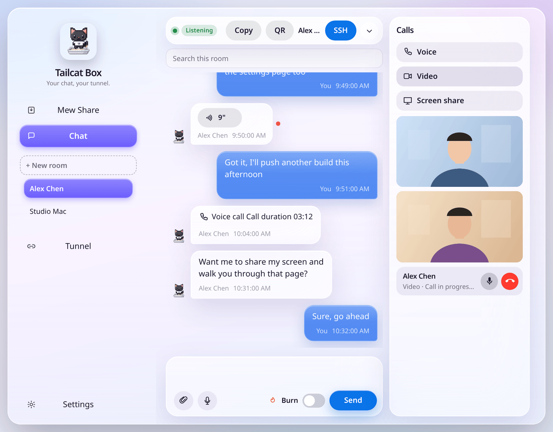This screenshot has width=553, height=432.
Task: Open the Tunnel section
Action: click(78, 246)
